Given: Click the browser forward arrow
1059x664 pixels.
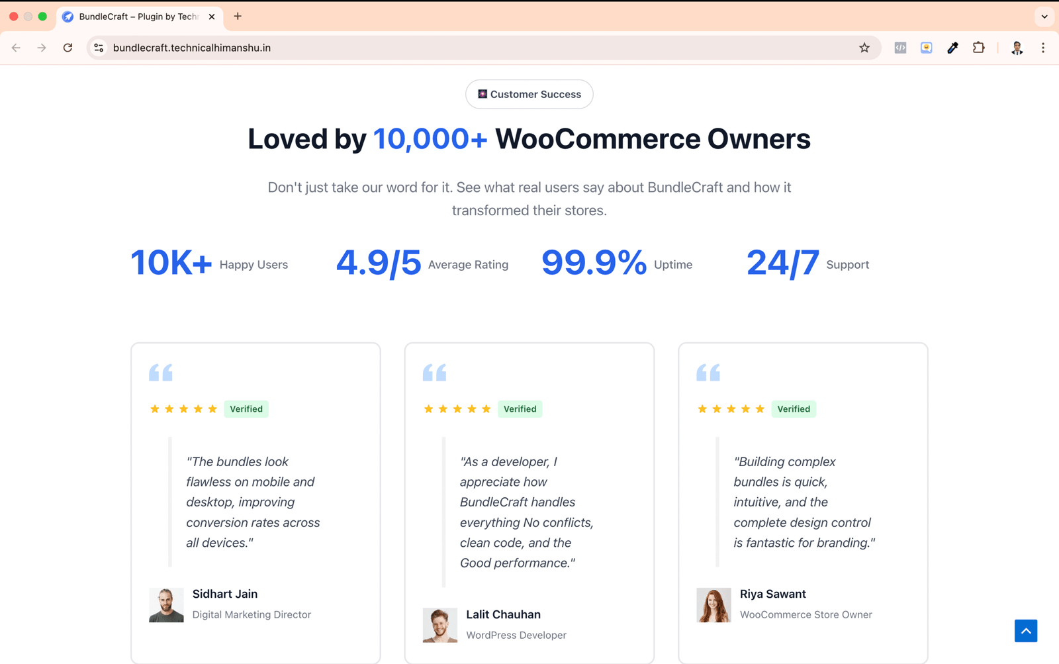Looking at the screenshot, I should (x=42, y=48).
